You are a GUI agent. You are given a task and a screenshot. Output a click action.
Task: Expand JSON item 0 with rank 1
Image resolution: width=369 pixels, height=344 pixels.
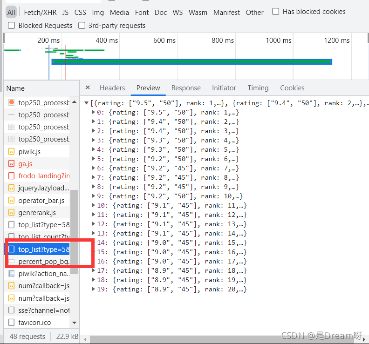tap(94, 112)
